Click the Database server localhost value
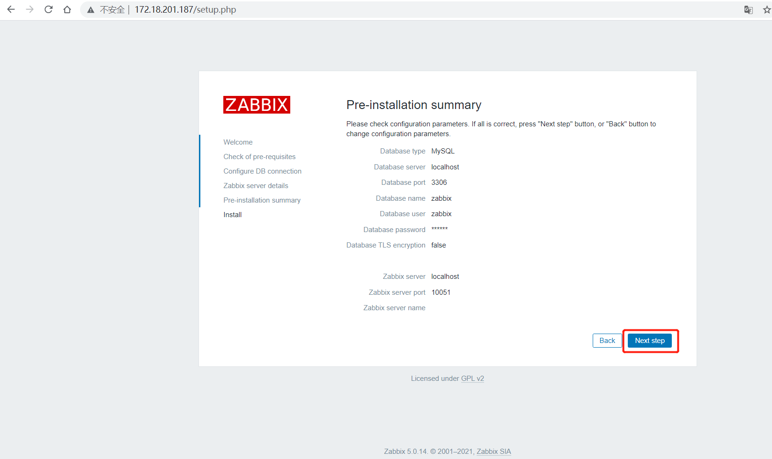Viewport: 772px width, 459px height. [x=445, y=167]
